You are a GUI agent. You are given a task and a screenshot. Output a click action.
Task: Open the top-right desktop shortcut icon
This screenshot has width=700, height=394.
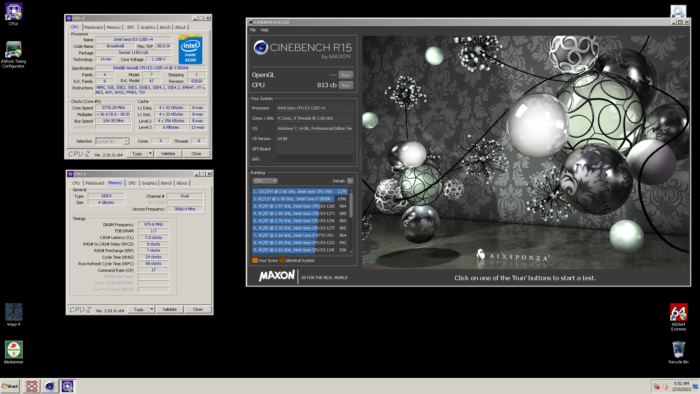(678, 11)
